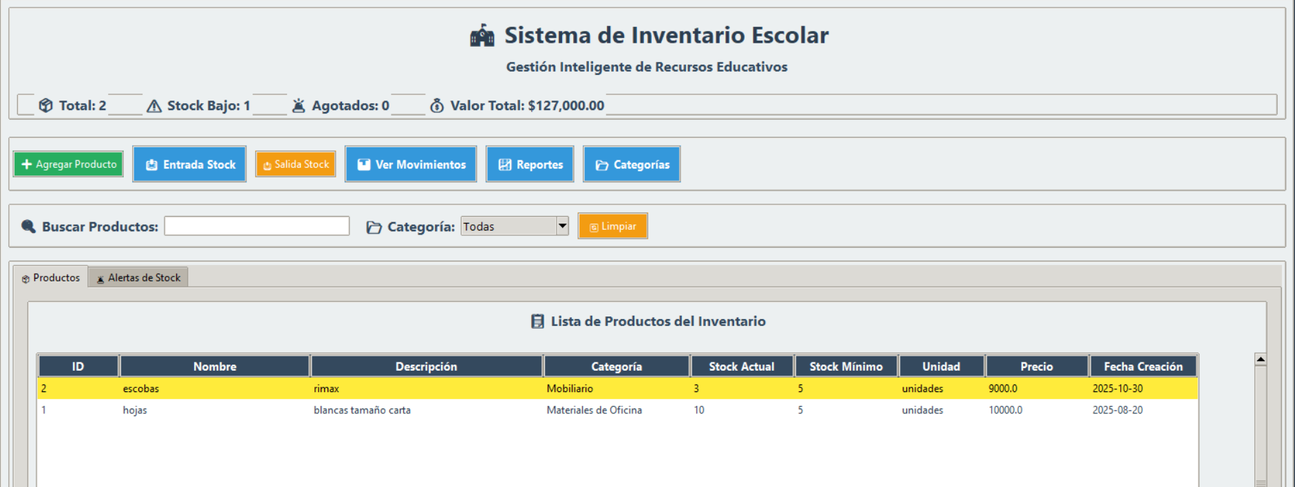Click the 'Mobiliario' category cell
The width and height of the screenshot is (1295, 487).
coord(570,389)
